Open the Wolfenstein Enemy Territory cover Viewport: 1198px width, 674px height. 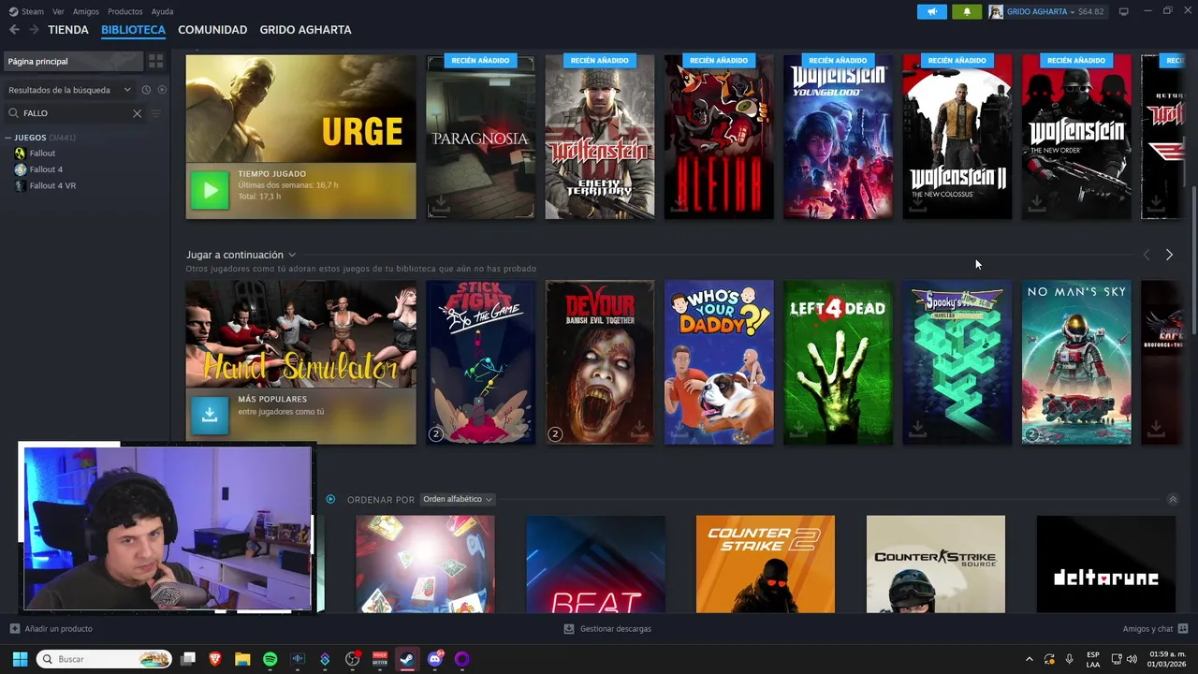point(600,137)
